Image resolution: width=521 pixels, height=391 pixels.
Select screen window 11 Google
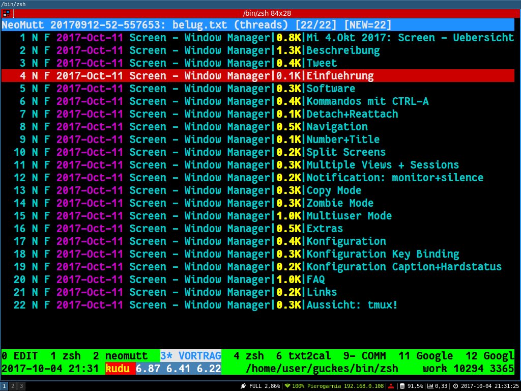pyautogui.click(x=426, y=356)
